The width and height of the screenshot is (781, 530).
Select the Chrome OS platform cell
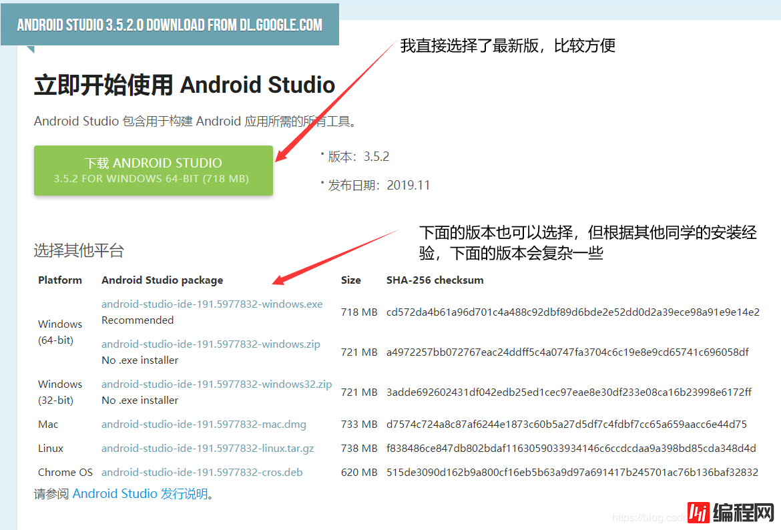(x=65, y=472)
